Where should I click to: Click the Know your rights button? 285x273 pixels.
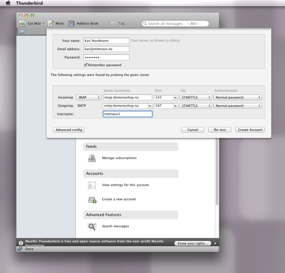click(193, 243)
